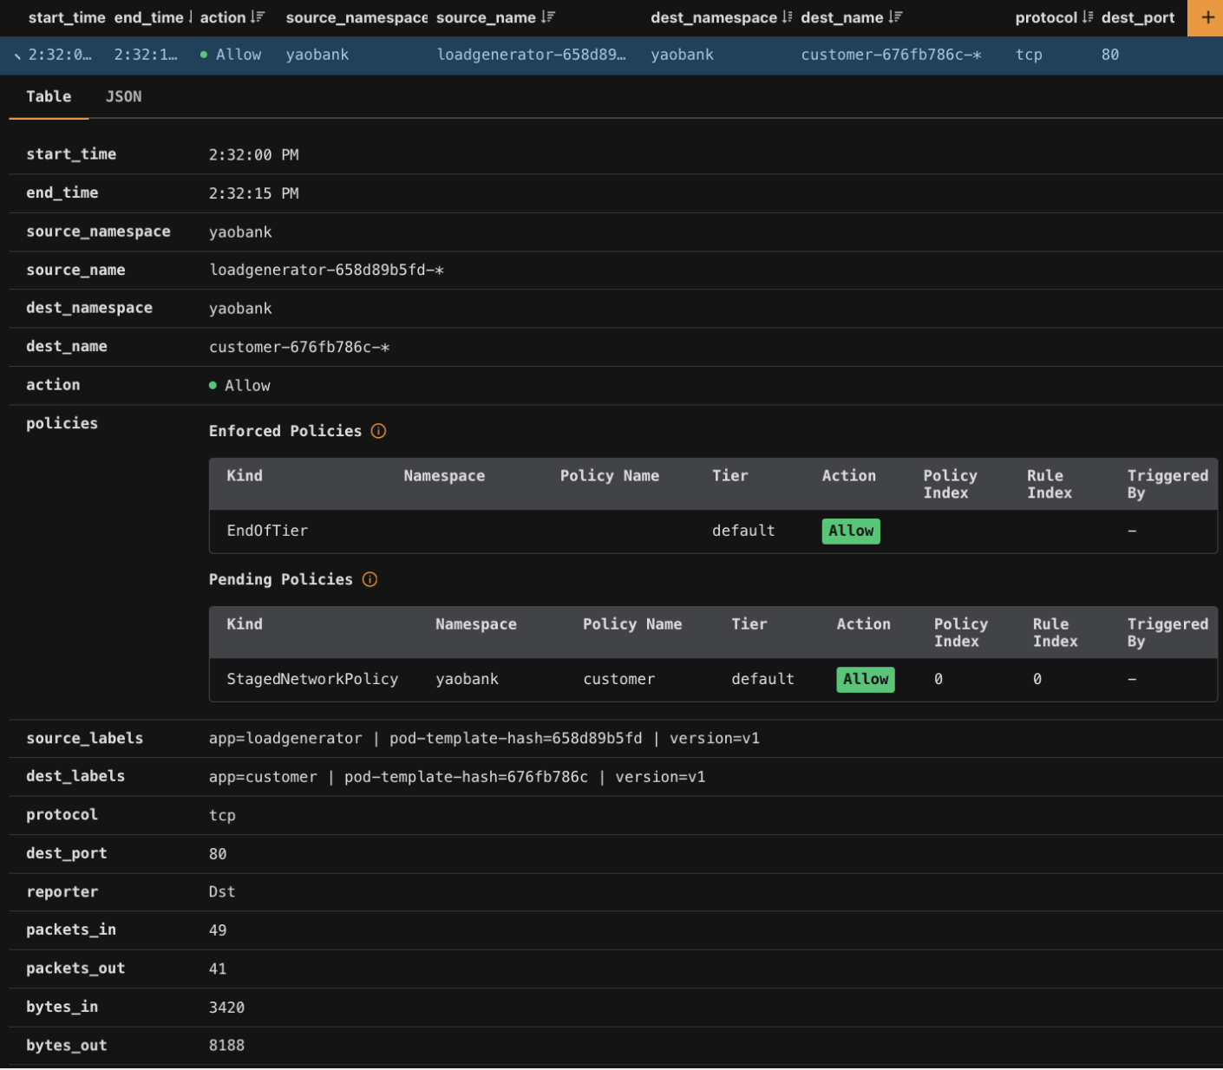Sort by dest_name column sort icon
The image size is (1223, 1070).
895,17
